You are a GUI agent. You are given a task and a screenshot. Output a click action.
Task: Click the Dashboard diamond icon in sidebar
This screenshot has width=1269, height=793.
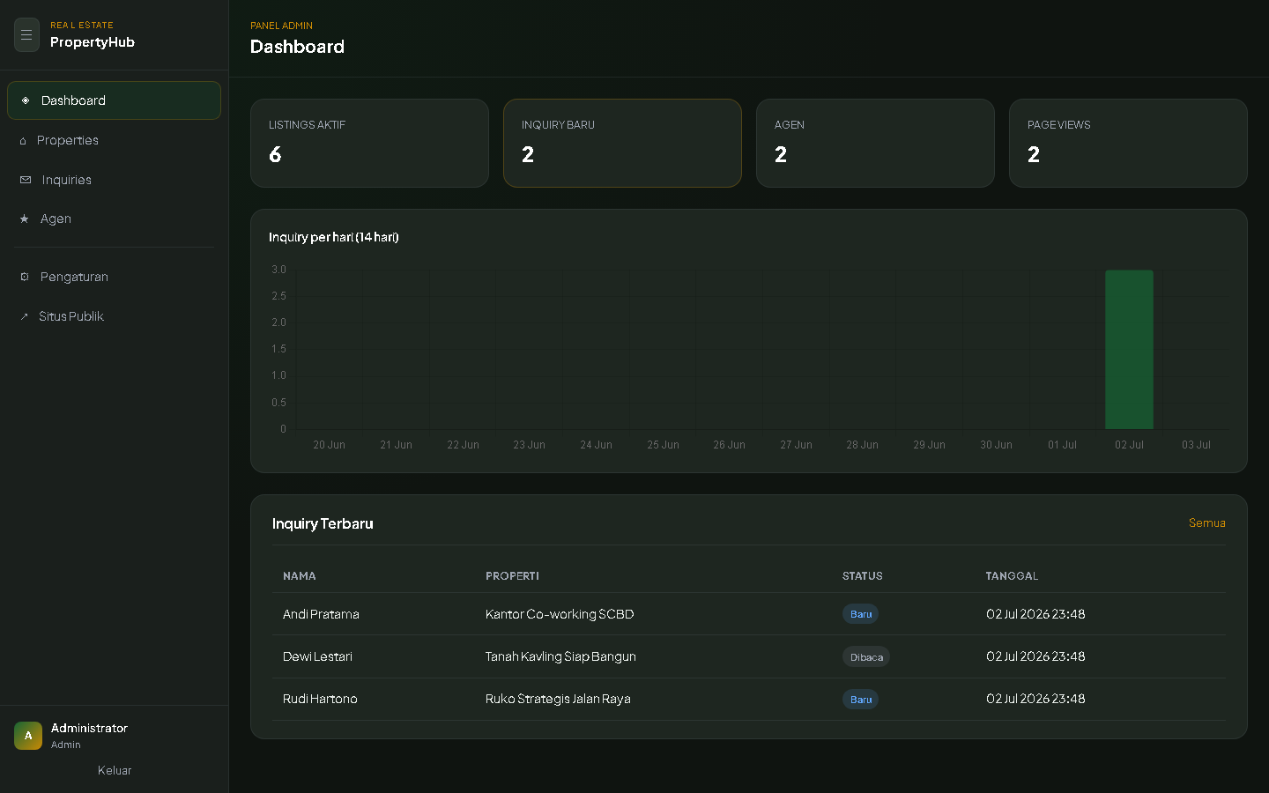[26, 100]
